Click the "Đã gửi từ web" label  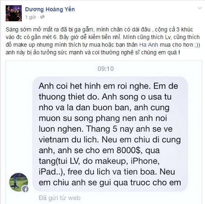[59, 198]
